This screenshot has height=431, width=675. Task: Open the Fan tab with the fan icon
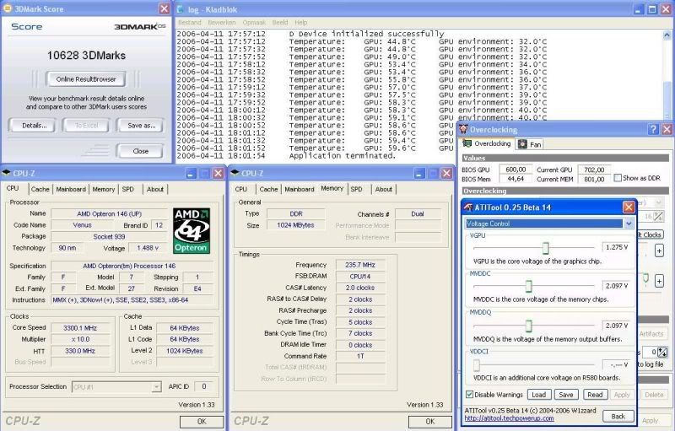pos(530,143)
